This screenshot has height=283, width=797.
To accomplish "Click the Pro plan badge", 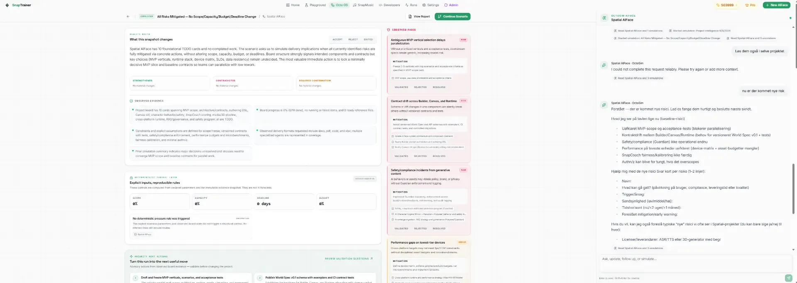I will (x=750, y=5).
